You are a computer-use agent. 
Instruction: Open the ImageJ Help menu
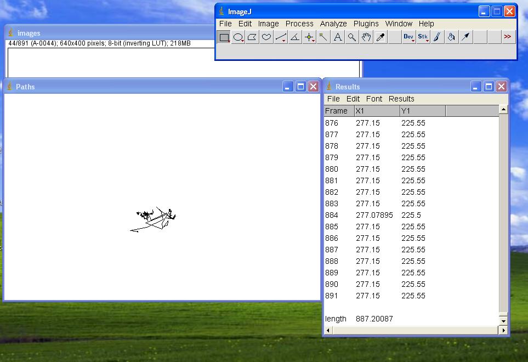coord(427,24)
